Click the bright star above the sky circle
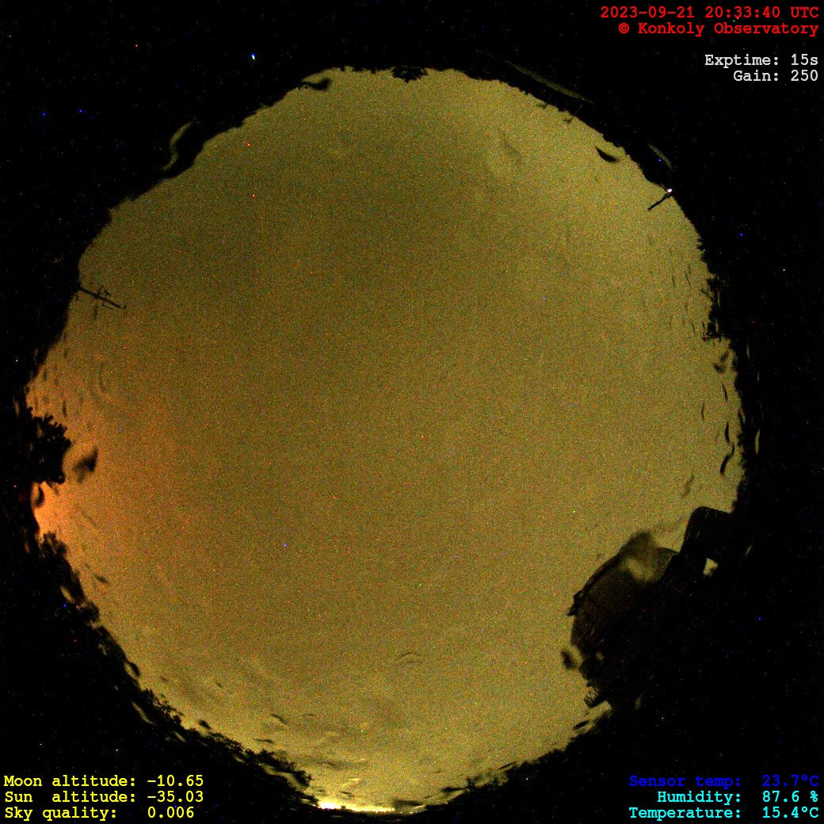The width and height of the screenshot is (824, 824). (x=254, y=57)
